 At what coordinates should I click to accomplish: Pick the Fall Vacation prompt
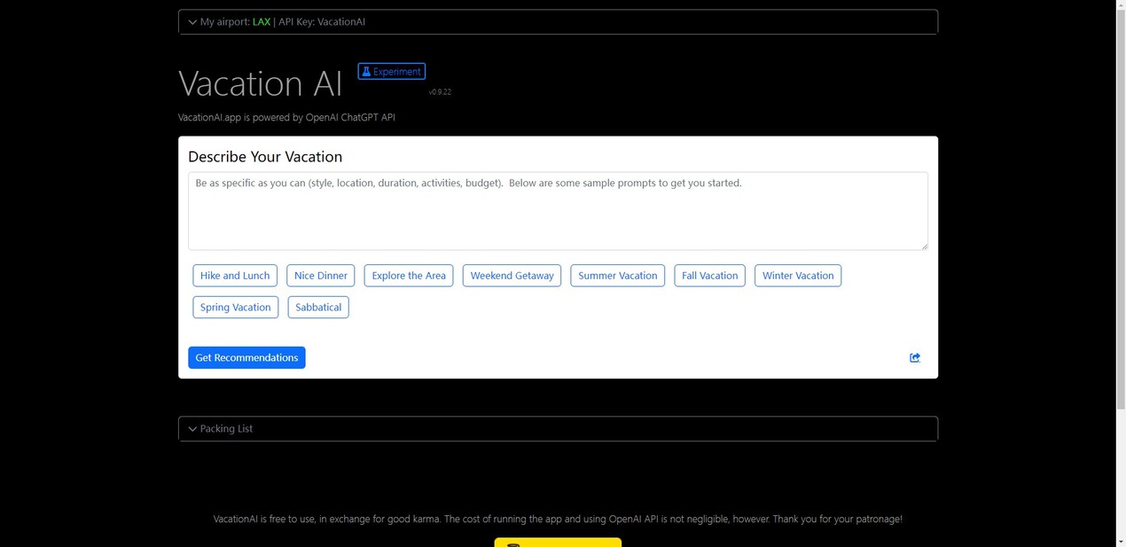tap(709, 276)
